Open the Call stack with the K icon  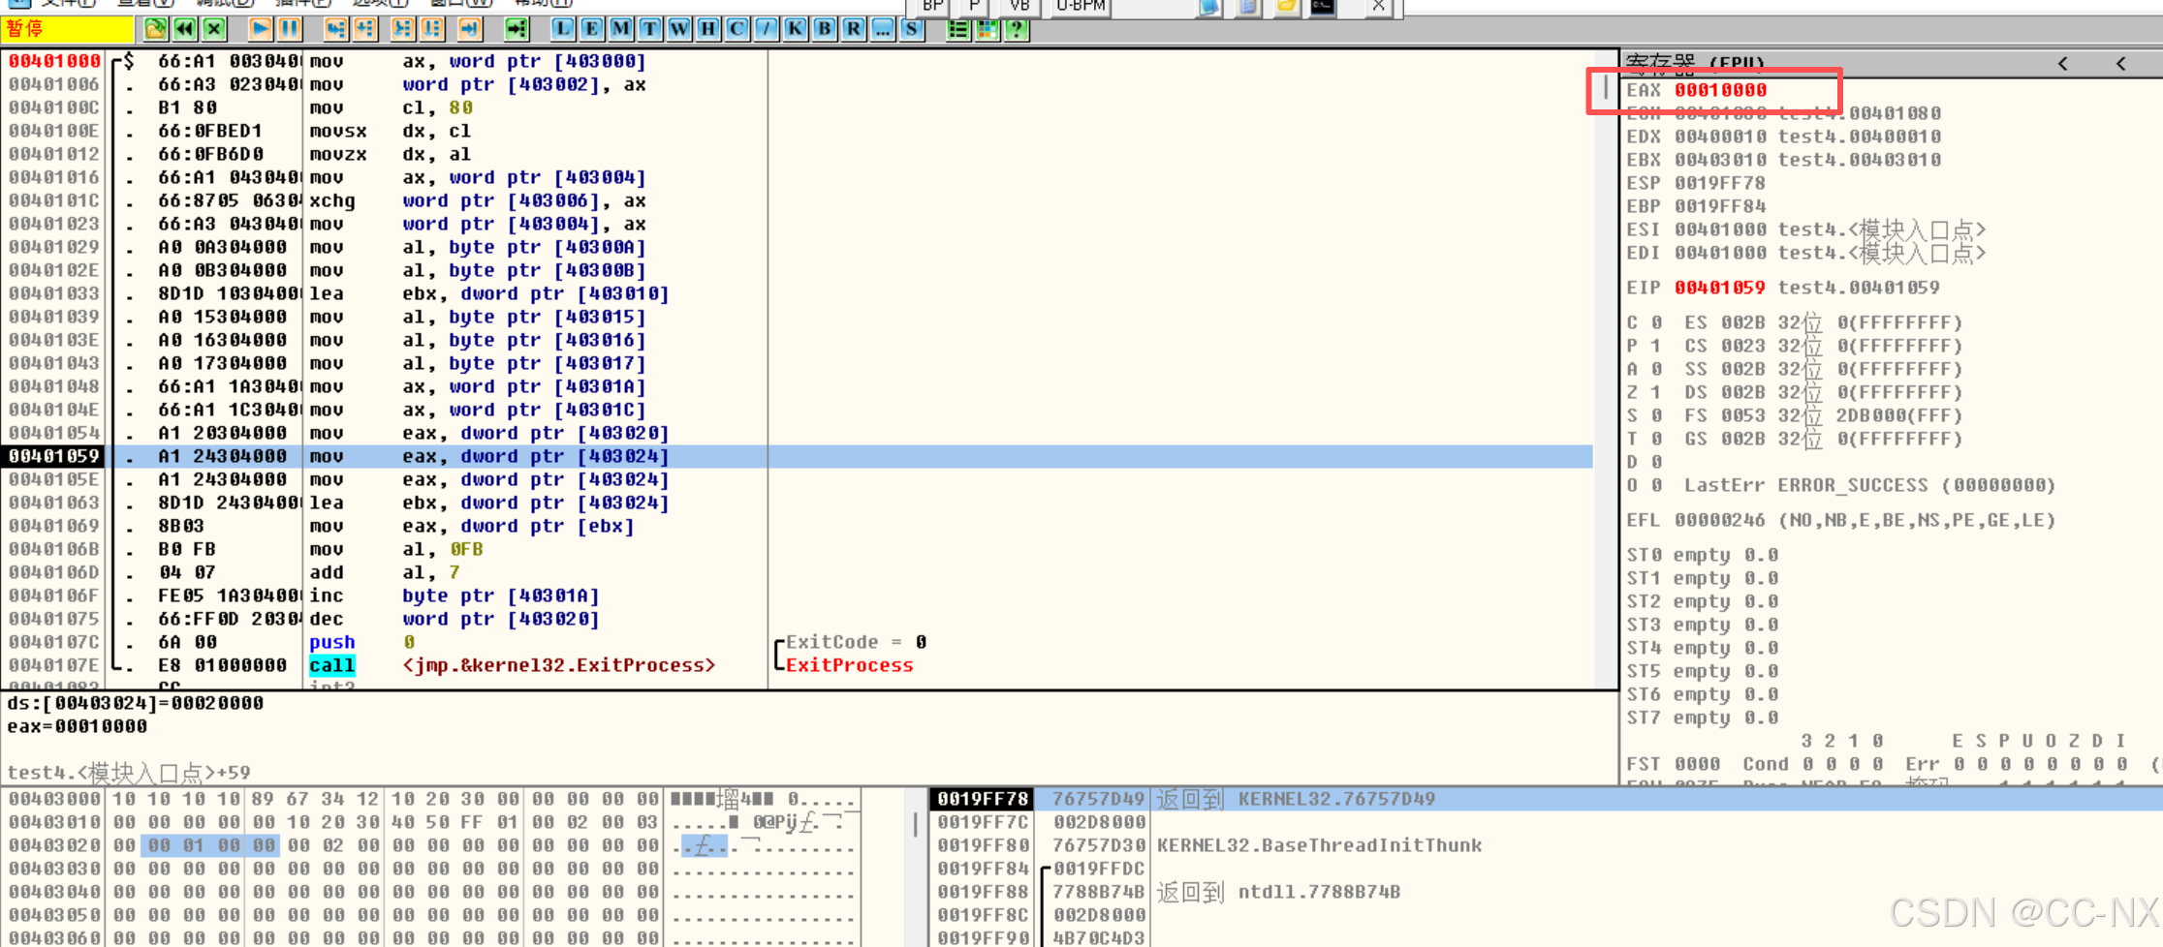point(796,29)
